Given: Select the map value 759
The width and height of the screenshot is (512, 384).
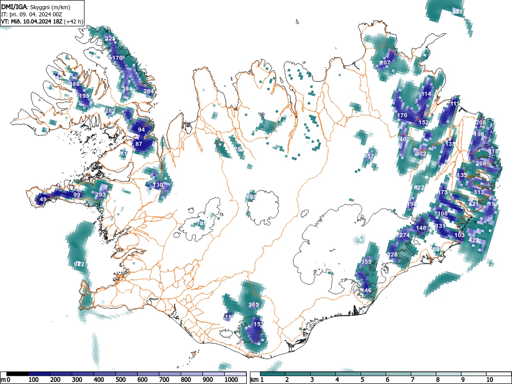Looking at the screenshot, I should pyautogui.click(x=239, y=149).
